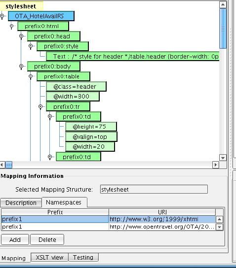The image size is (236, 268).
Task: Collapse the prefix0:table node handle
Action: pyautogui.click(x=31, y=76)
